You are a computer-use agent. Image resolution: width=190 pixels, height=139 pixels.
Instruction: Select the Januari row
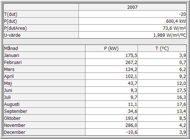pyautogui.click(x=95, y=55)
